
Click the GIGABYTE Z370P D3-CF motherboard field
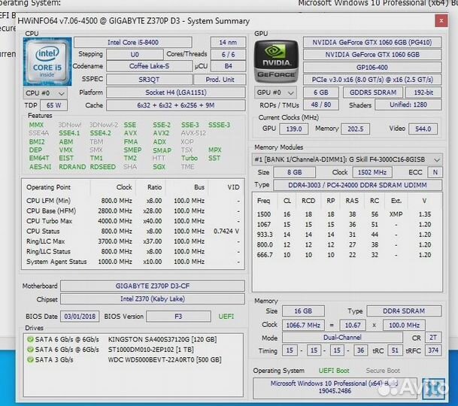point(153,286)
